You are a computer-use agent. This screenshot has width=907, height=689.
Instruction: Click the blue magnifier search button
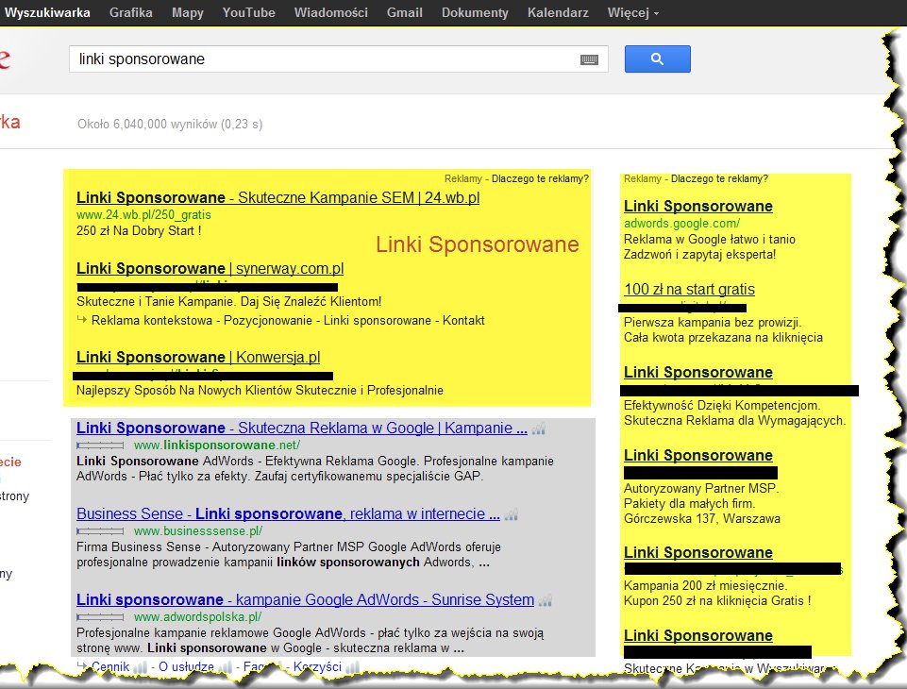(657, 59)
